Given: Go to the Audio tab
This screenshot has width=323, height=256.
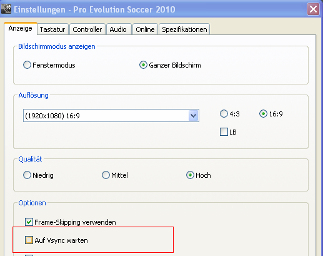Looking at the screenshot, I should [118, 29].
